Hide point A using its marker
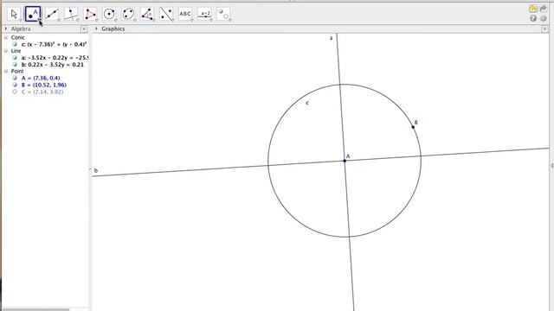This screenshot has height=311, width=554. pyautogui.click(x=15, y=78)
